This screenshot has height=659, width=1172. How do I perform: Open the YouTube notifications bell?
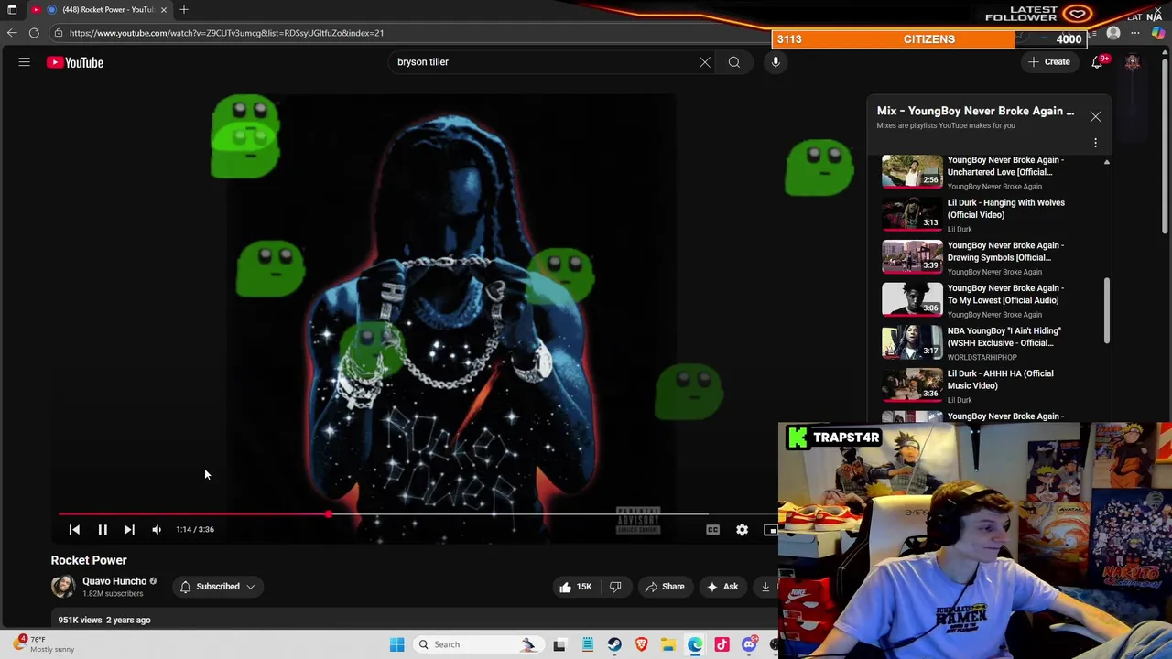pyautogui.click(x=1097, y=62)
